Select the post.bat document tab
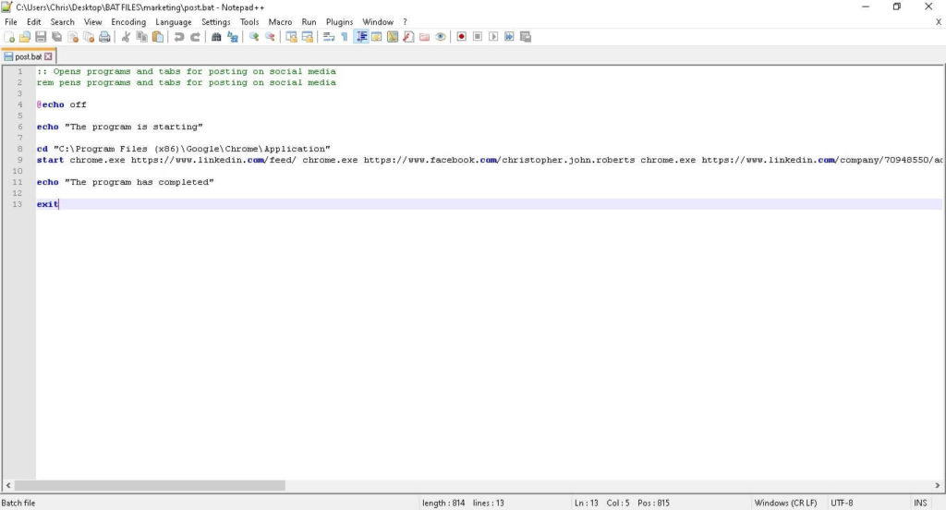This screenshot has height=510, width=946. tap(28, 56)
